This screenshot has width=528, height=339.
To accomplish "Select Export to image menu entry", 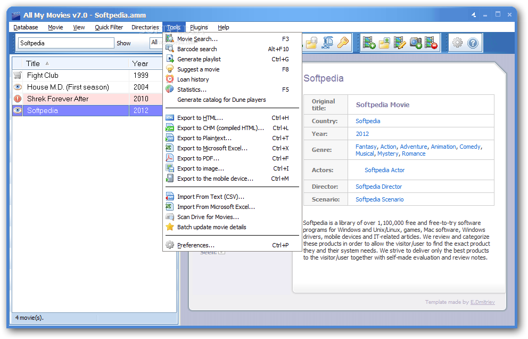I will pyautogui.click(x=233, y=168).
